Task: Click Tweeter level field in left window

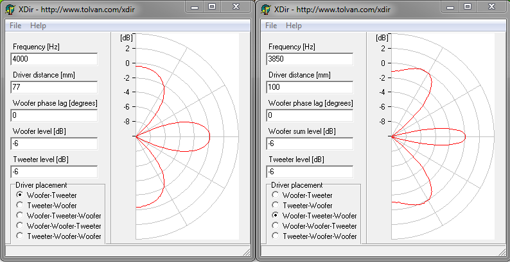Action: [54, 172]
